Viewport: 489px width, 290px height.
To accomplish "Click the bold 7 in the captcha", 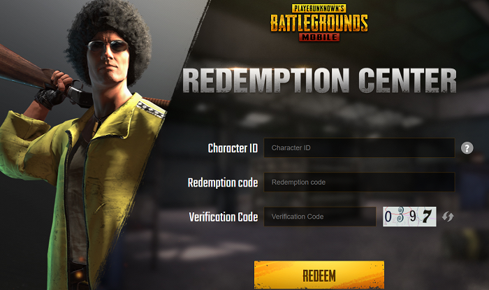I will tap(427, 216).
